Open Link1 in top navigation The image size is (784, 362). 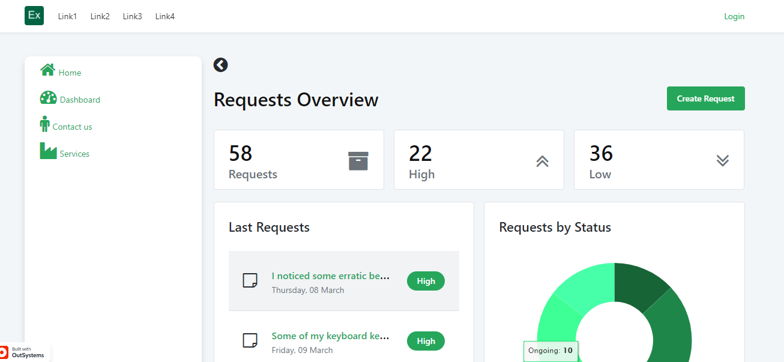67,16
